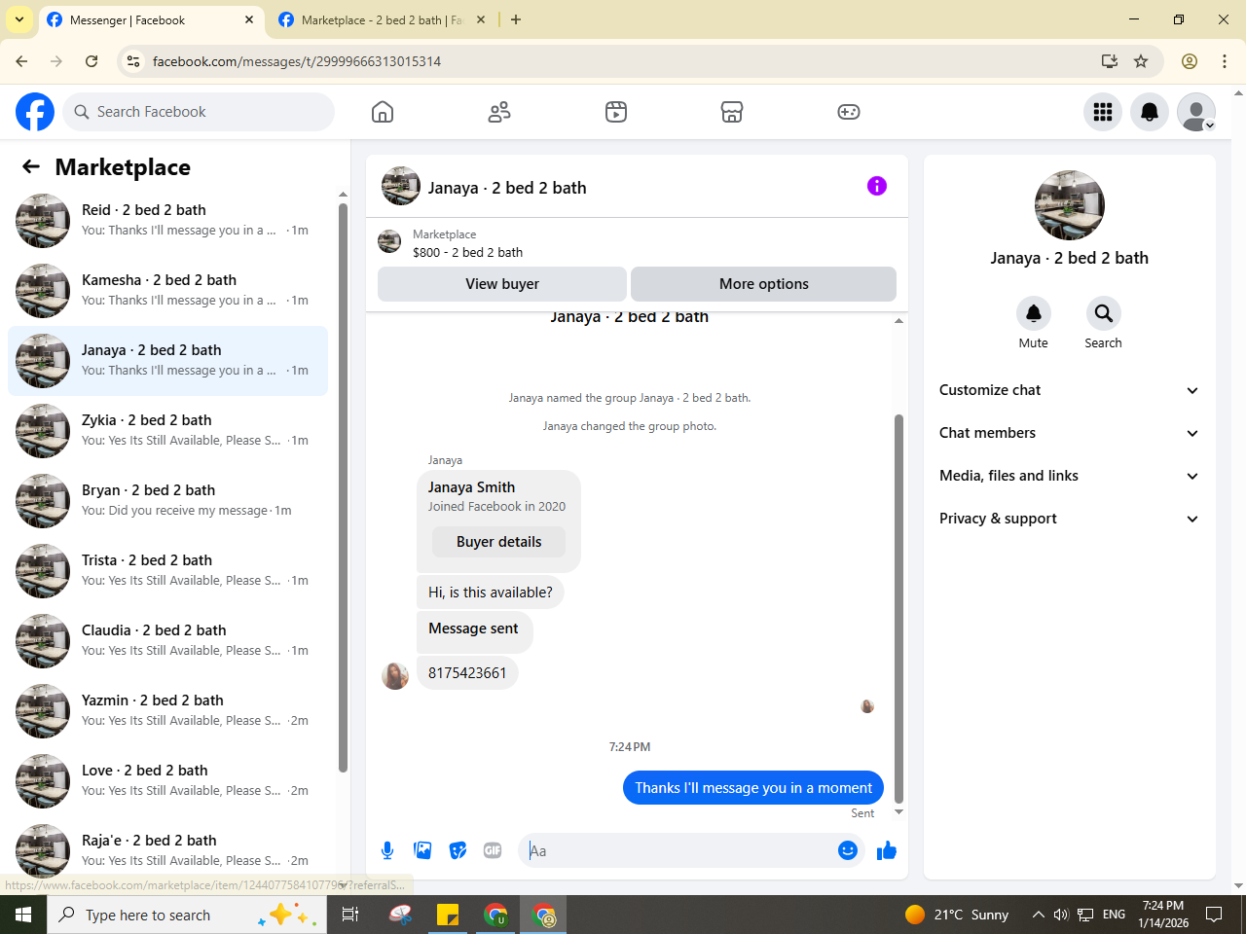Screen dimensions: 1246x934
Task: Choose a GIF icon
Action: pos(493,850)
